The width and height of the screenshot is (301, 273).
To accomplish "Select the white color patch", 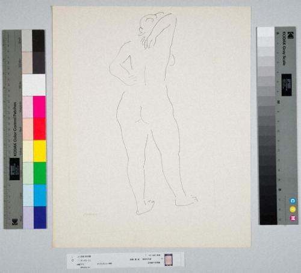I will [34, 85].
